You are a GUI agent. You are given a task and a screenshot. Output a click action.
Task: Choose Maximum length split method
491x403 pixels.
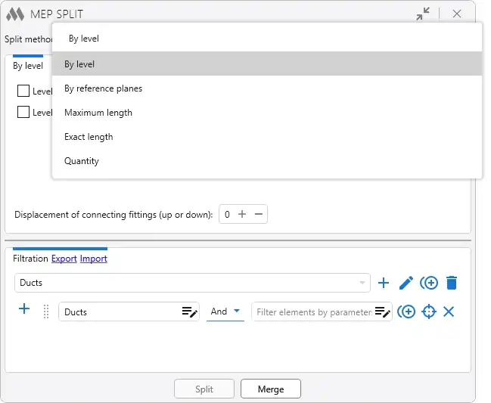coord(267,113)
